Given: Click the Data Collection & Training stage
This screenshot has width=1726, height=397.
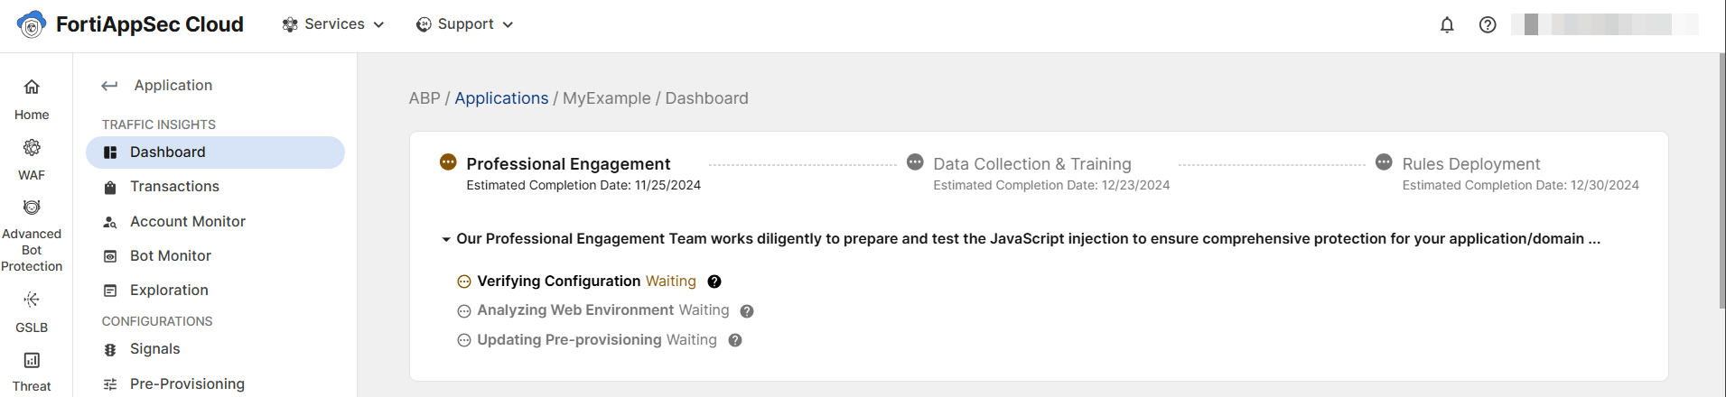Looking at the screenshot, I should 1031,164.
